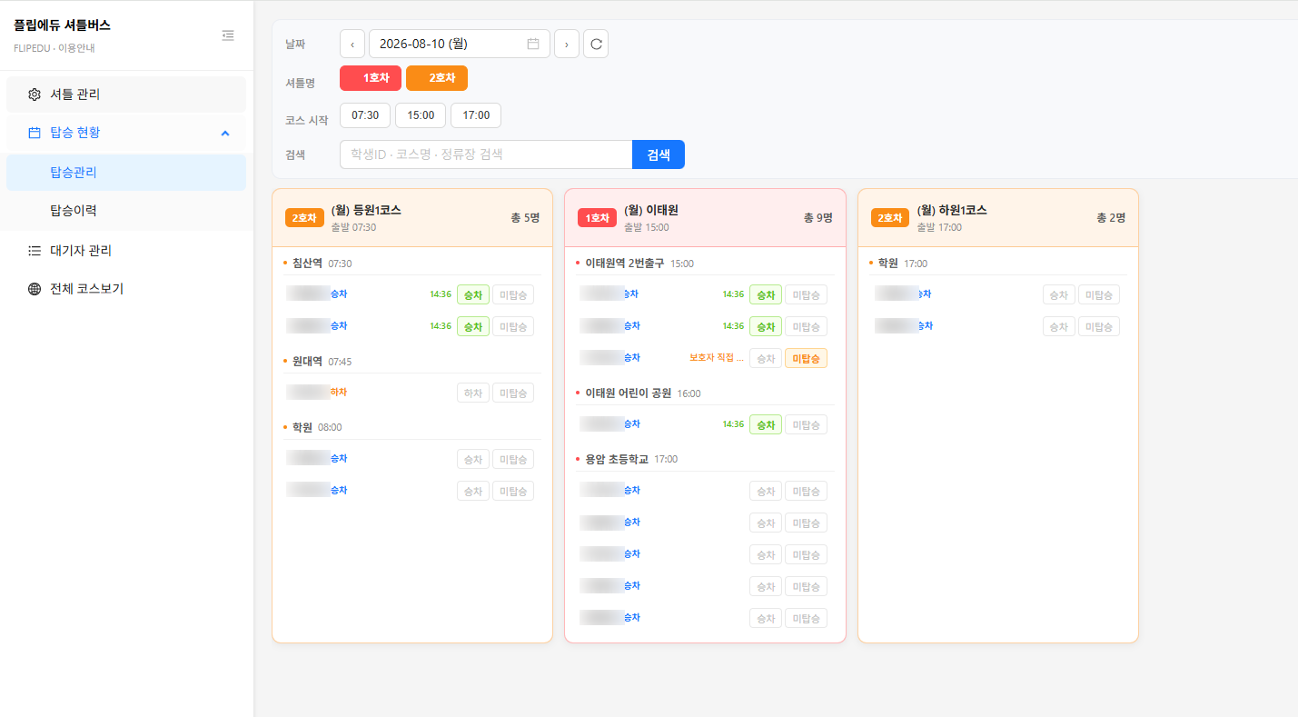Click the 총 9명 count
The image size is (1298, 717).
[818, 218]
